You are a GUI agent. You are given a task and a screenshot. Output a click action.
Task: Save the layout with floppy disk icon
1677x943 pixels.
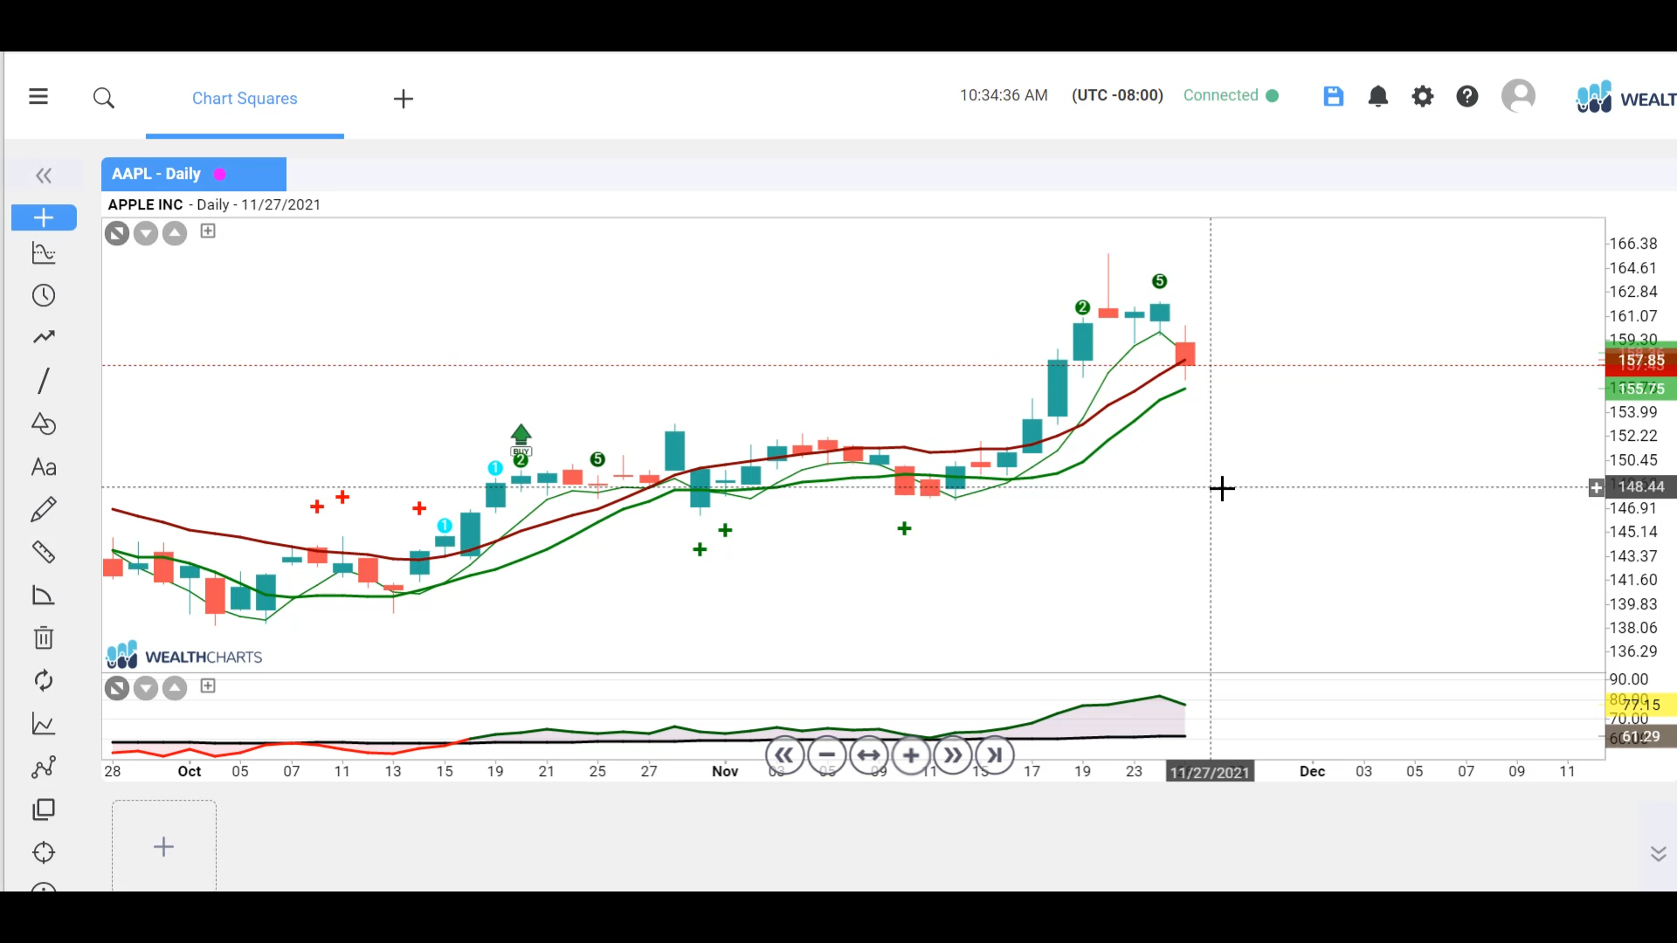(x=1333, y=96)
